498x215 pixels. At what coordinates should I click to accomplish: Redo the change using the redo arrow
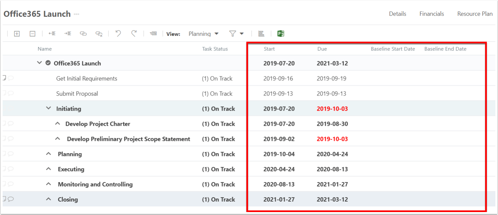tap(134, 33)
